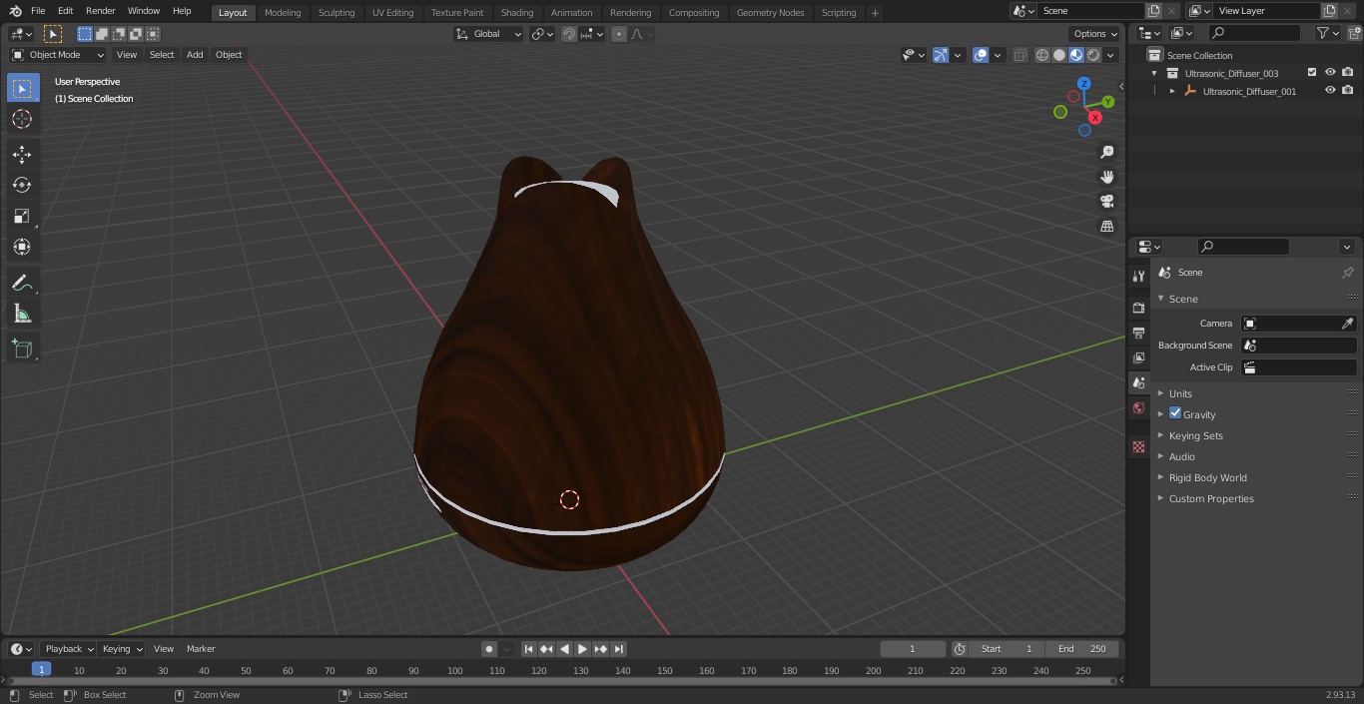
Task: Click the Blender logo menu
Action: click(x=16, y=11)
